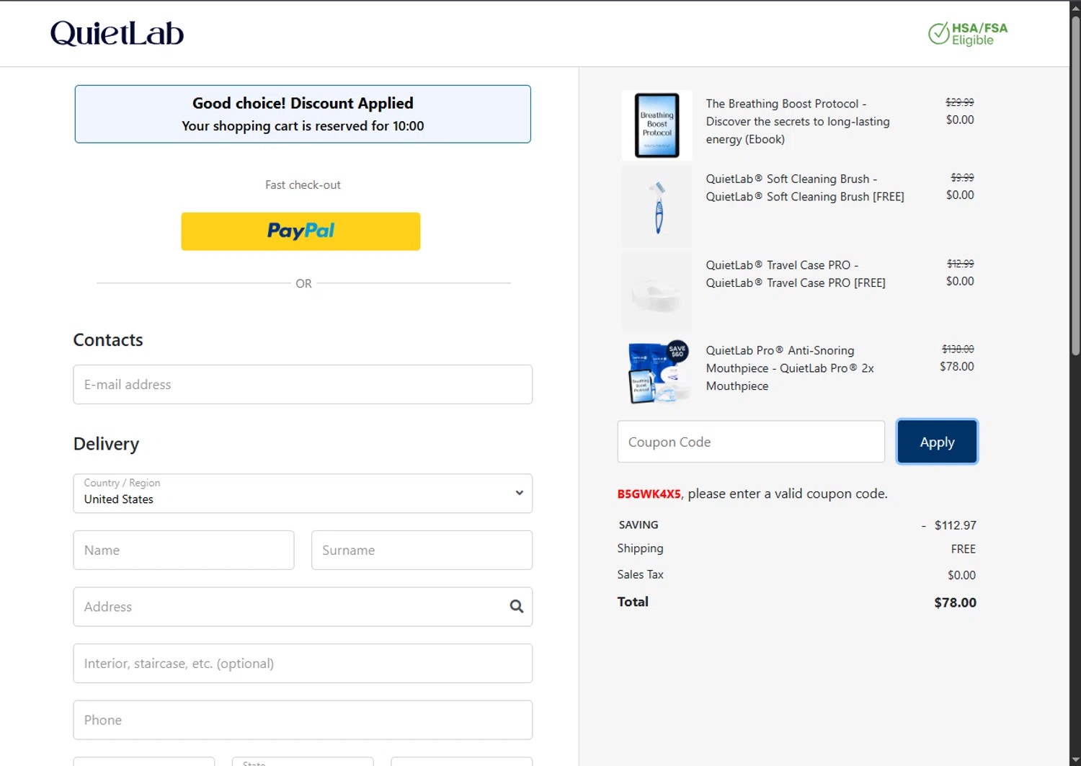Click 'QuietLab Soft Cleaning Brush' item title

click(805, 187)
